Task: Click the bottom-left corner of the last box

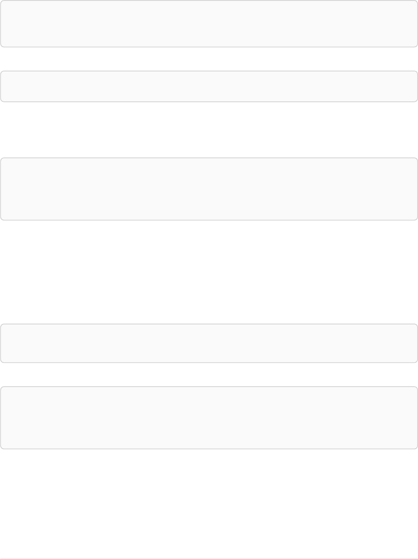Action: [x=2, y=448]
